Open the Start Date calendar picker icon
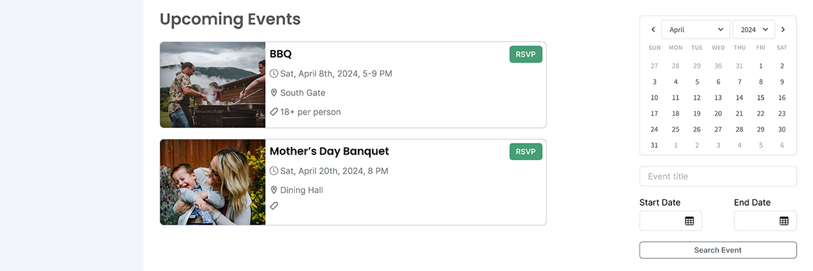813x271 pixels. pyautogui.click(x=689, y=221)
